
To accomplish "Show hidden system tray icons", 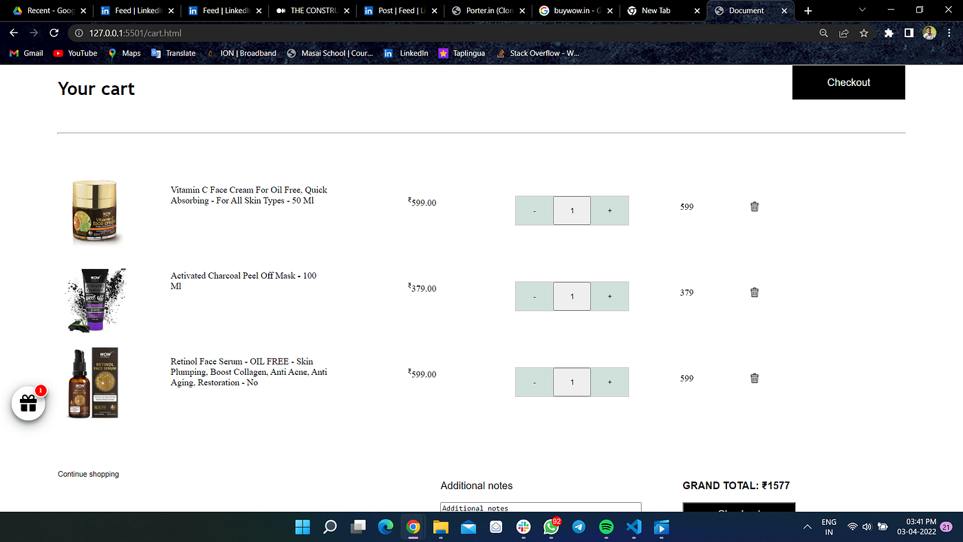I will (x=807, y=528).
